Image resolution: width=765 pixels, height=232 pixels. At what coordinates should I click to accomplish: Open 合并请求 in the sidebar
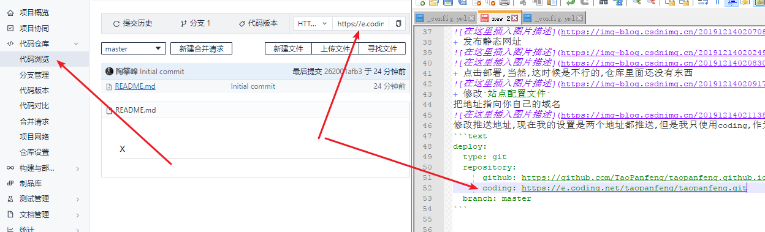pos(34,121)
